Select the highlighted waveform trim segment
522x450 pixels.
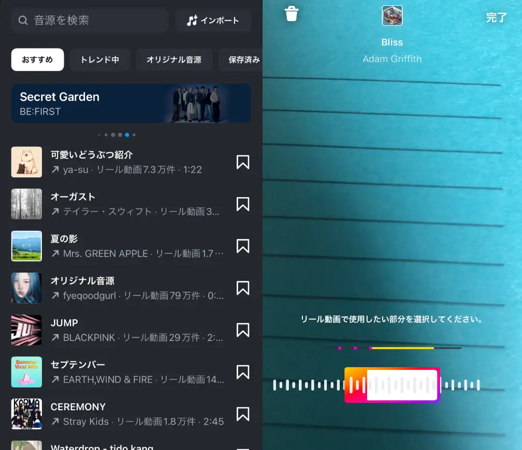coord(392,385)
